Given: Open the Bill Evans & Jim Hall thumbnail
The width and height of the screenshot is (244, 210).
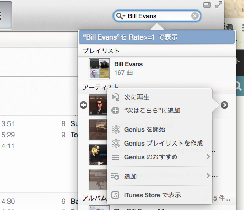Looking at the screenshot, I should [98, 130].
